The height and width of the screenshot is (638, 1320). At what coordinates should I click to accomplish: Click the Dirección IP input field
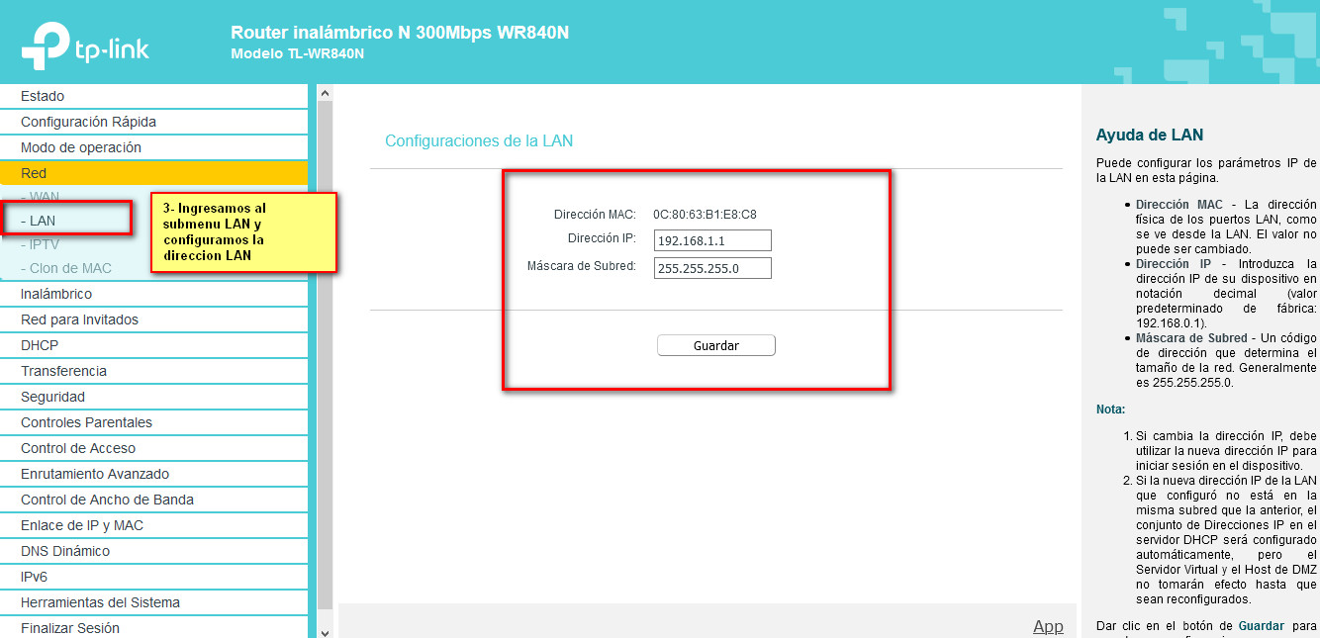pos(711,240)
